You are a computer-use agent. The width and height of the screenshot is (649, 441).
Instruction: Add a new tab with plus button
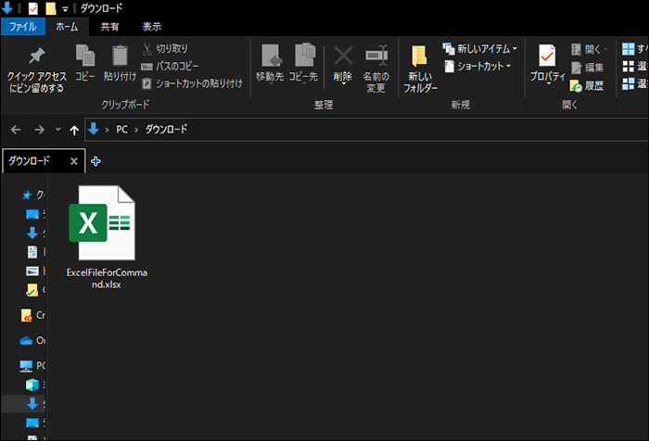95,161
